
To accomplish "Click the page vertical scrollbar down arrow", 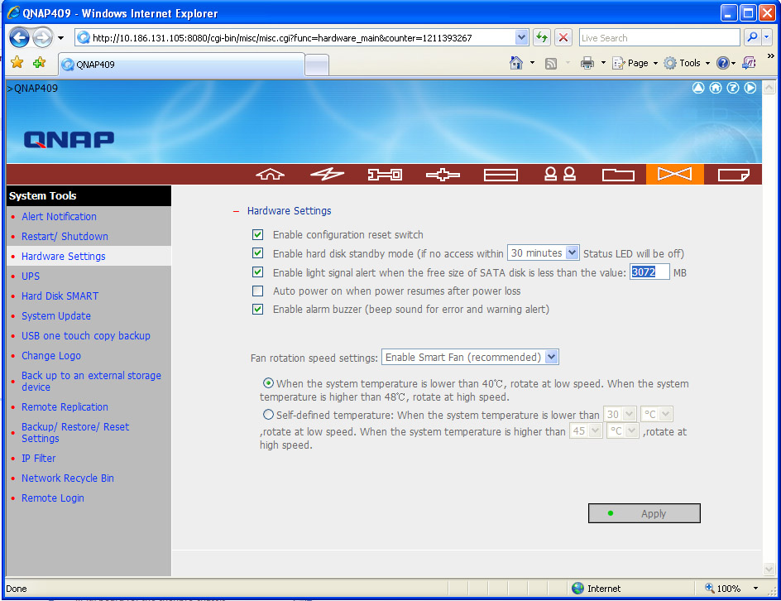I will (x=769, y=569).
